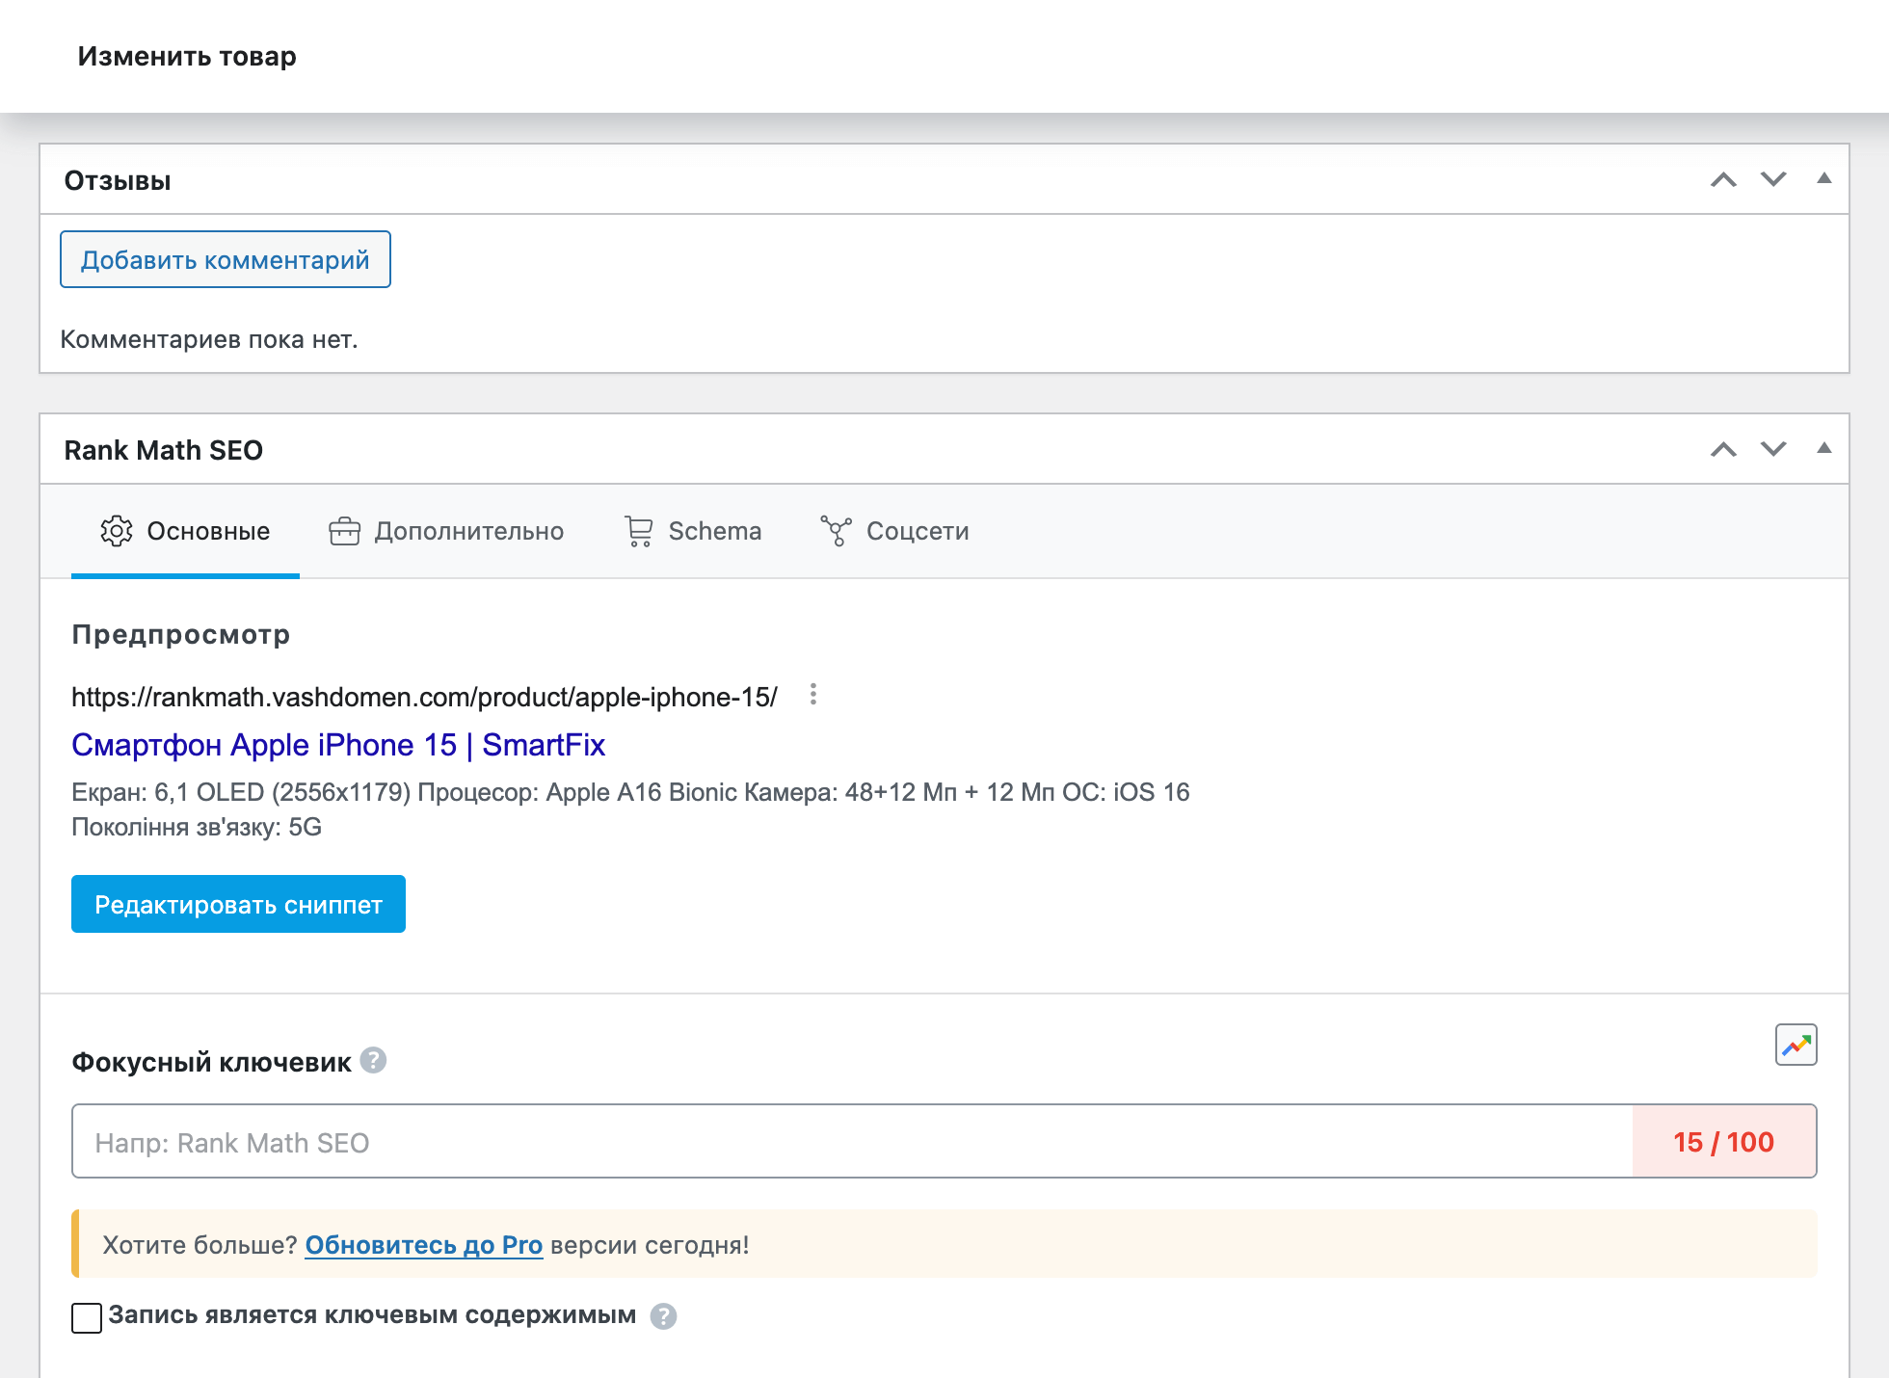Move the Rank Math SEO panel down
This screenshot has height=1378, width=1889.
coord(1773,450)
